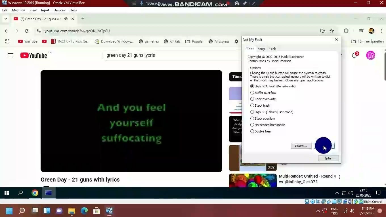386x217 pixels.
Task: Select the Double free radio button
Action: pyautogui.click(x=252, y=131)
